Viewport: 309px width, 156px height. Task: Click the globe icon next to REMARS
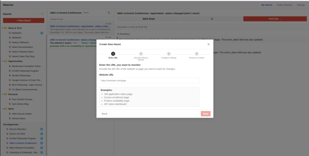click(42, 33)
